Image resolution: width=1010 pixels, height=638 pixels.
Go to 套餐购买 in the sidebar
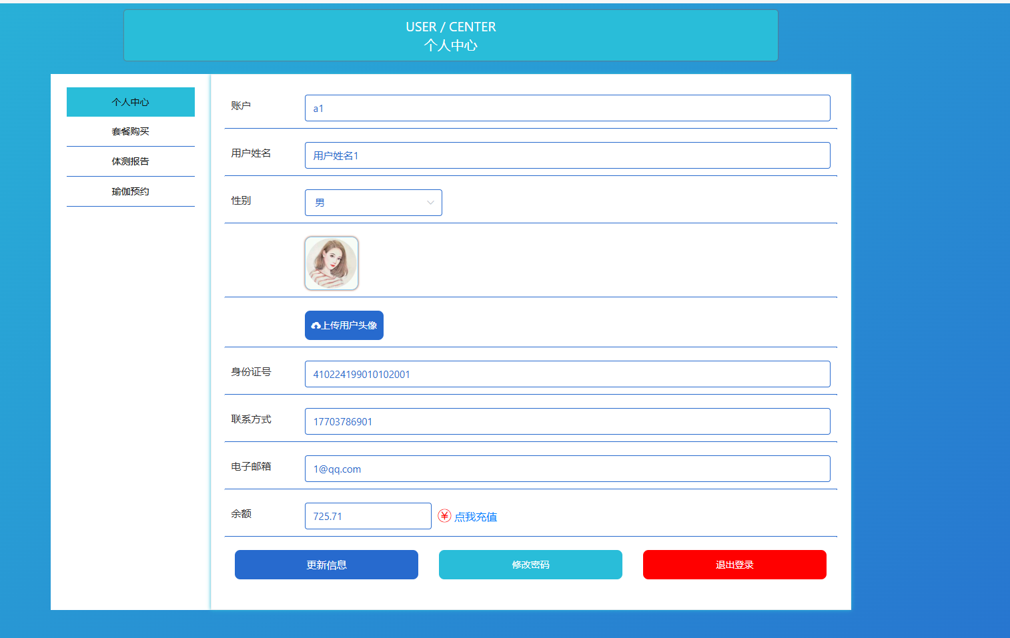pyautogui.click(x=131, y=131)
